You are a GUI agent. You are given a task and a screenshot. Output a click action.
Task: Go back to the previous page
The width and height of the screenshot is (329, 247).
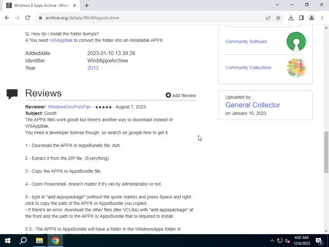point(7,18)
